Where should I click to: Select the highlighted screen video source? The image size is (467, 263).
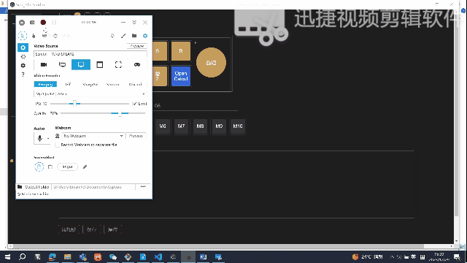click(81, 65)
